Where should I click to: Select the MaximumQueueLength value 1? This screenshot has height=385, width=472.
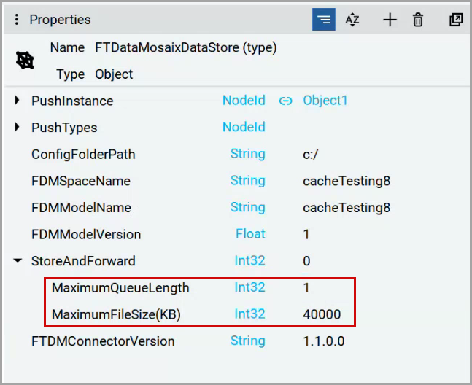pos(306,288)
